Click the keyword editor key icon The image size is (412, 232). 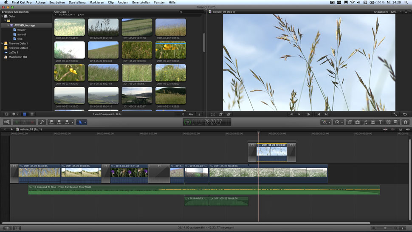click(42, 122)
